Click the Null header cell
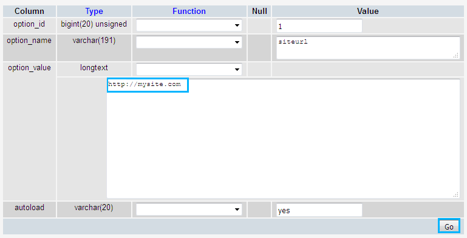This screenshot has width=467, height=238. tap(259, 12)
